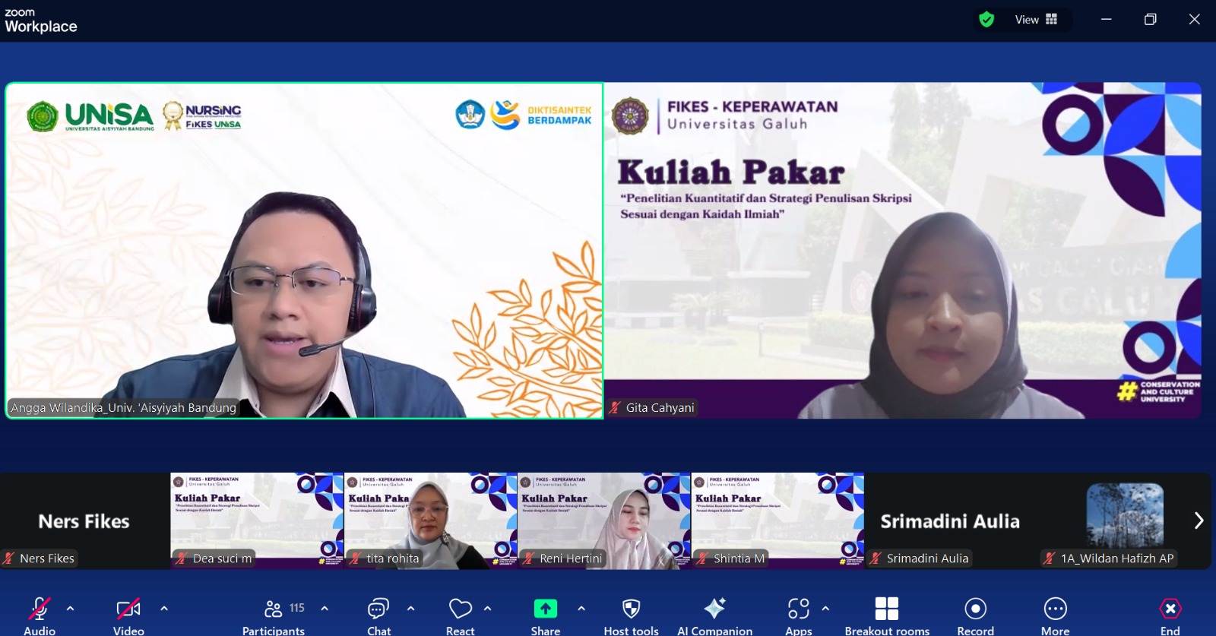Click the End meeting button

[1170, 610]
